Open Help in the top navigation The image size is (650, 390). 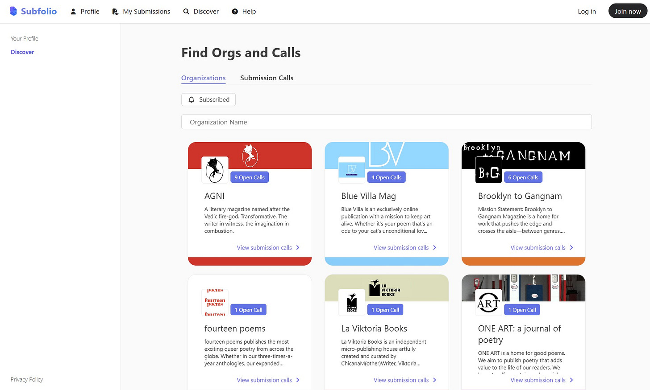(244, 12)
